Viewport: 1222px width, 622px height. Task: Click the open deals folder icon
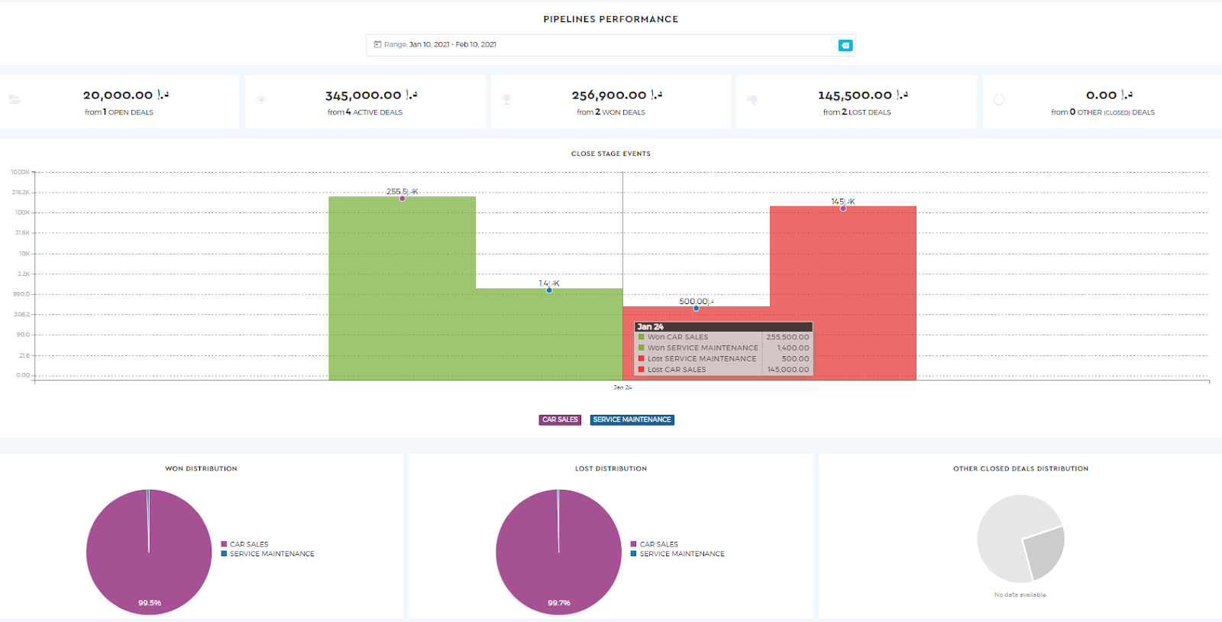[x=15, y=99]
